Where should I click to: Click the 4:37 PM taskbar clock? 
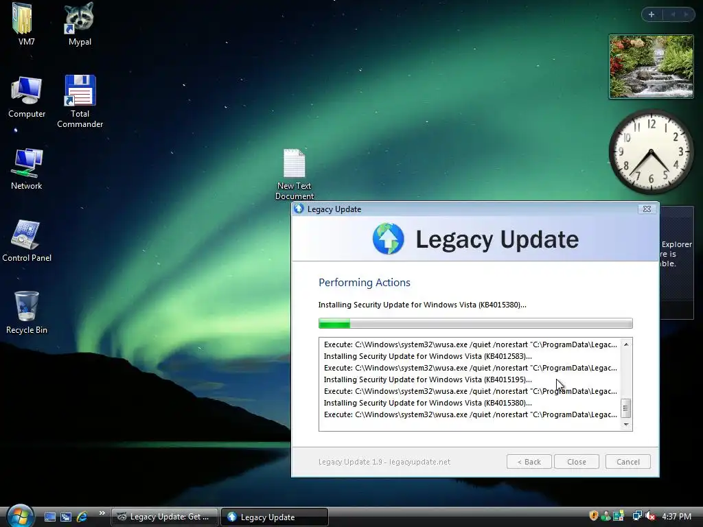676,516
